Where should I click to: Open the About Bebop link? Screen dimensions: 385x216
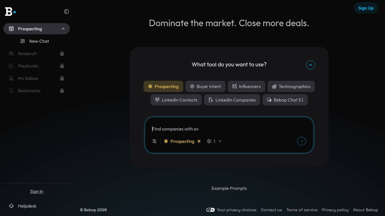click(365, 210)
